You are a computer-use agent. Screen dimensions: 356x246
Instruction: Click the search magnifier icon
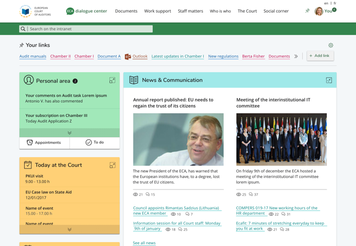pyautogui.click(x=23, y=29)
